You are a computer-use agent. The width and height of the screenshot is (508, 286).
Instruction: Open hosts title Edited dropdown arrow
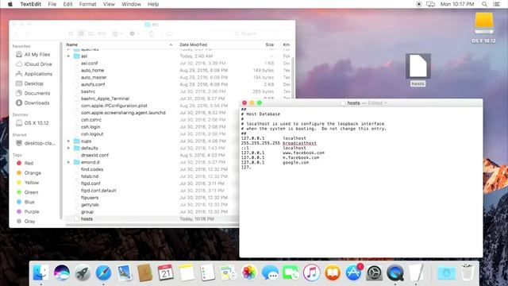[386, 103]
